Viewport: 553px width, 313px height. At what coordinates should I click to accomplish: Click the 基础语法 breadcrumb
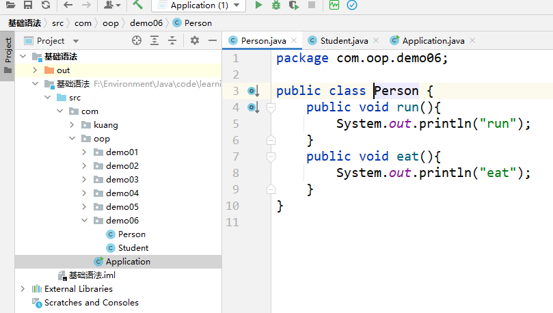point(25,23)
